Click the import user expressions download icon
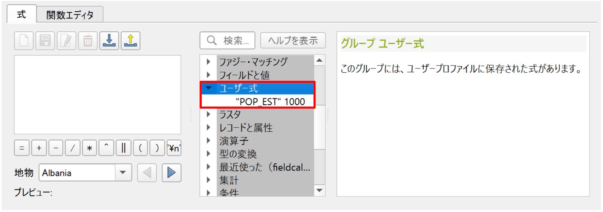The image size is (603, 212). pyautogui.click(x=109, y=41)
